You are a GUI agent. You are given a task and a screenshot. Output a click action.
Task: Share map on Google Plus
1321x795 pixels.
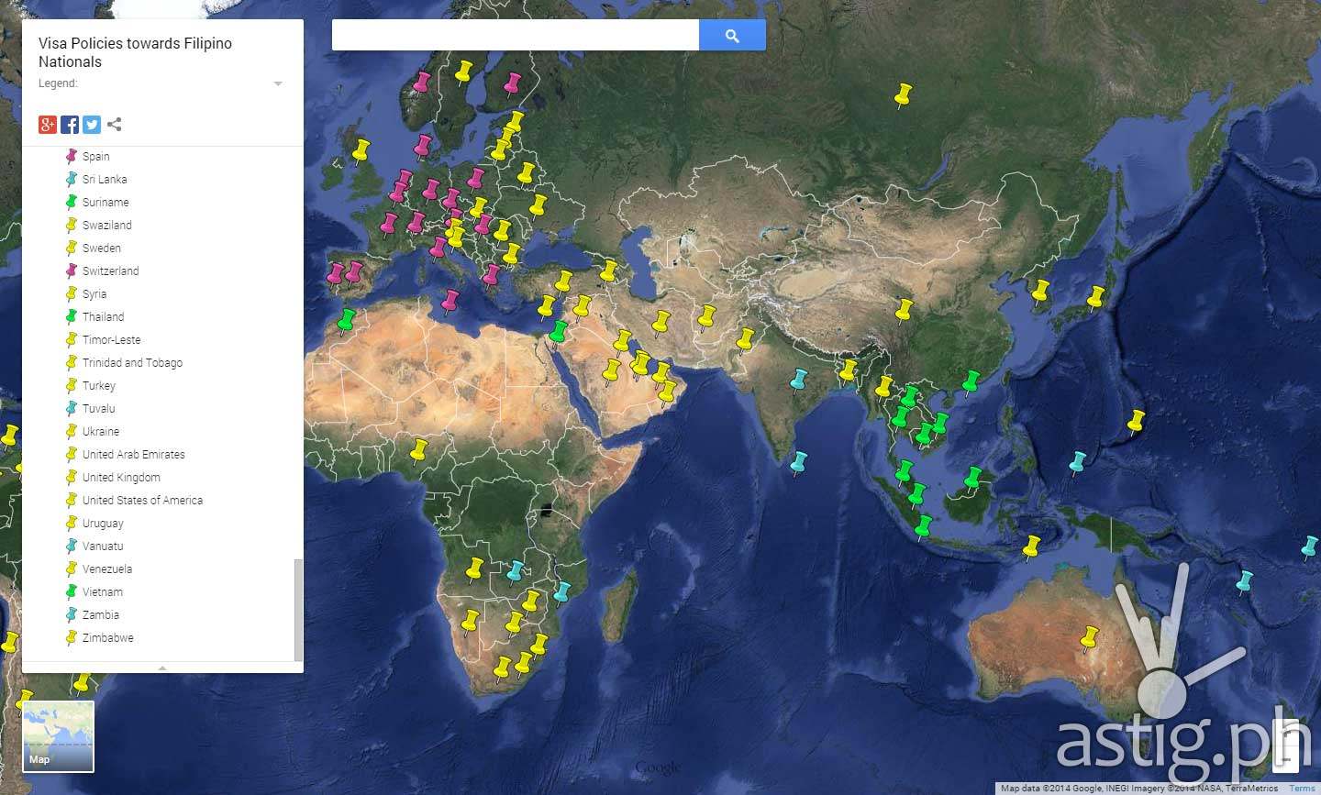tap(48, 125)
